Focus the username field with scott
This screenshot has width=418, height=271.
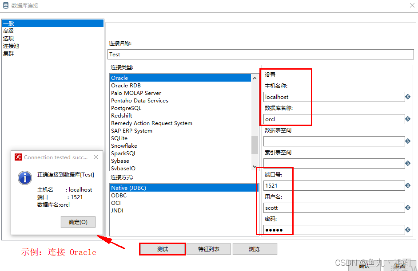(334, 208)
